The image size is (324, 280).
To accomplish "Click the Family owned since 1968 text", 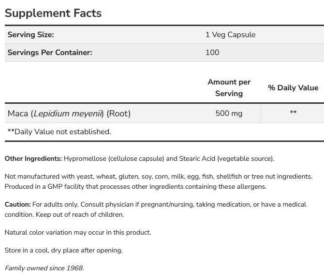I will pos(44,268).
